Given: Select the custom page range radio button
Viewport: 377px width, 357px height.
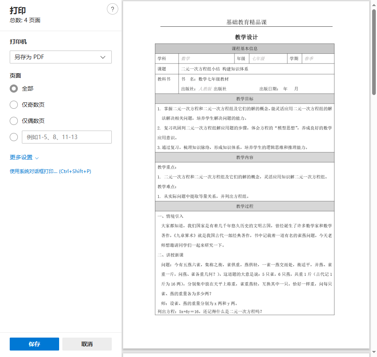Looking at the screenshot, I should [14, 137].
